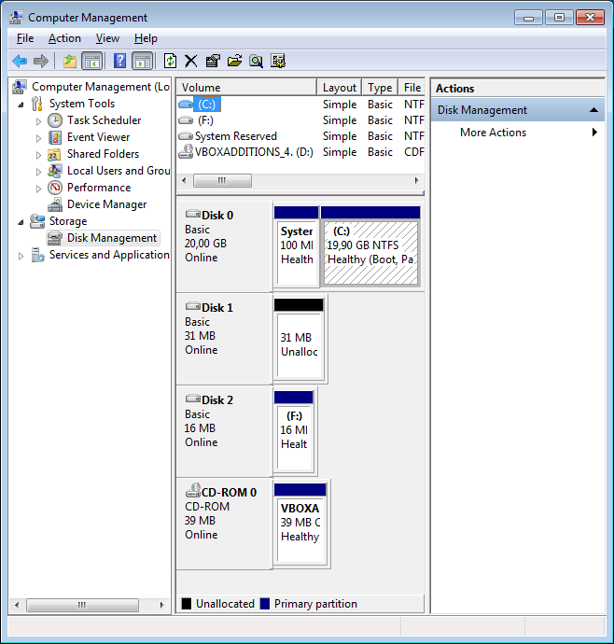Click the drive icon beside (F:) volume

click(x=186, y=120)
